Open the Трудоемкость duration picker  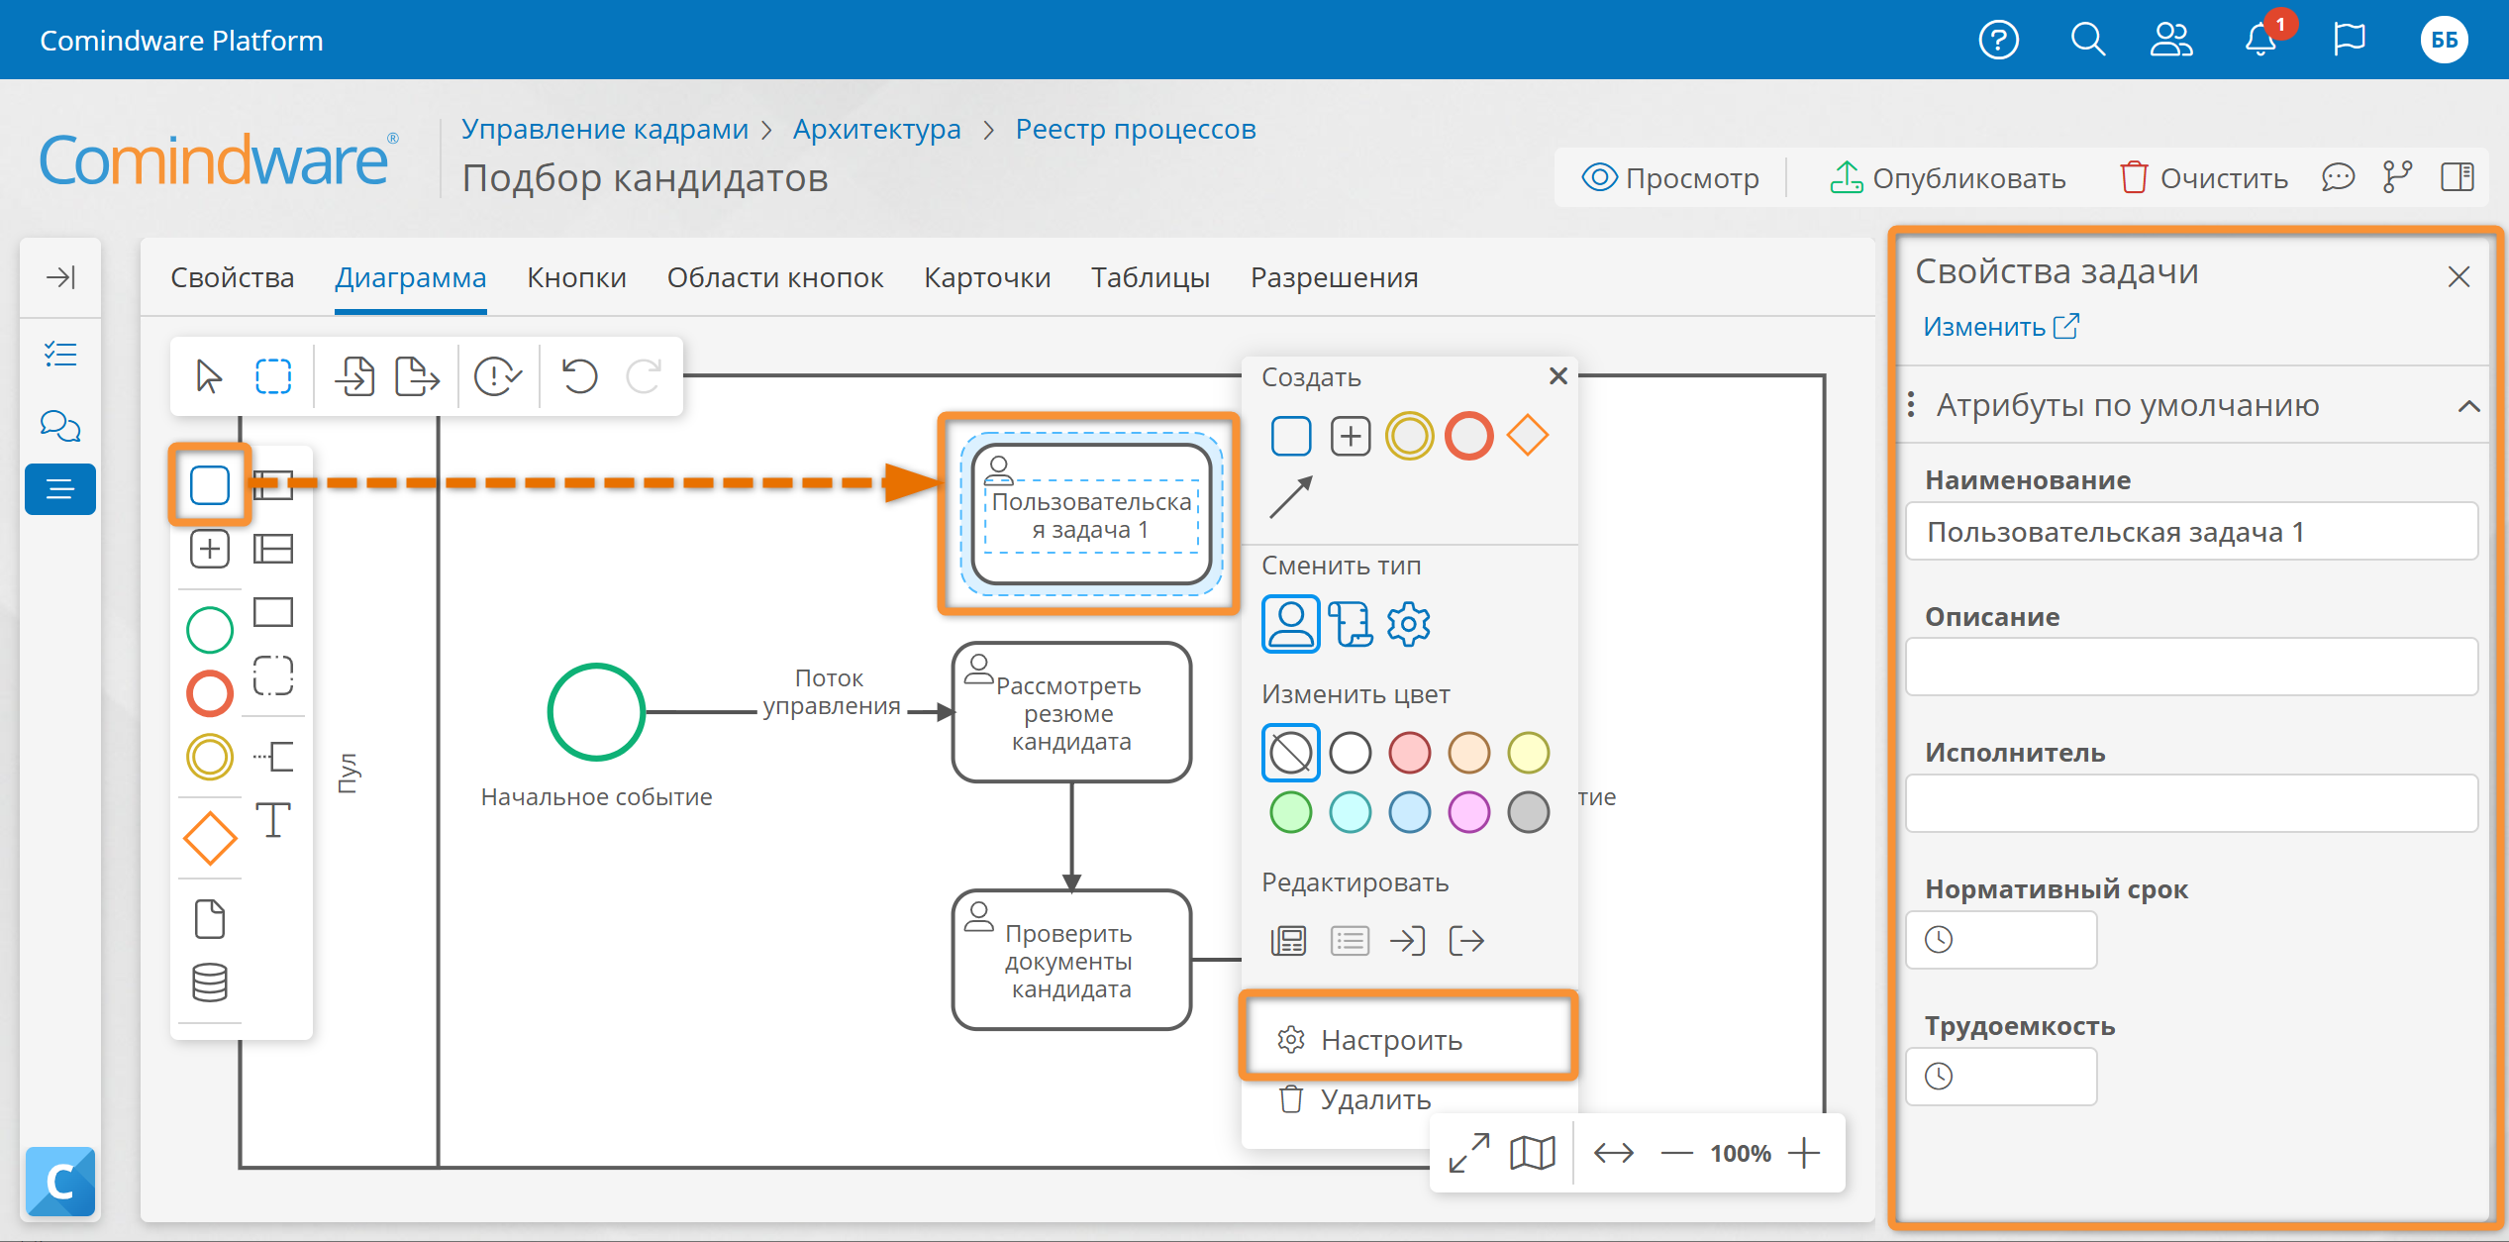point(2001,1076)
